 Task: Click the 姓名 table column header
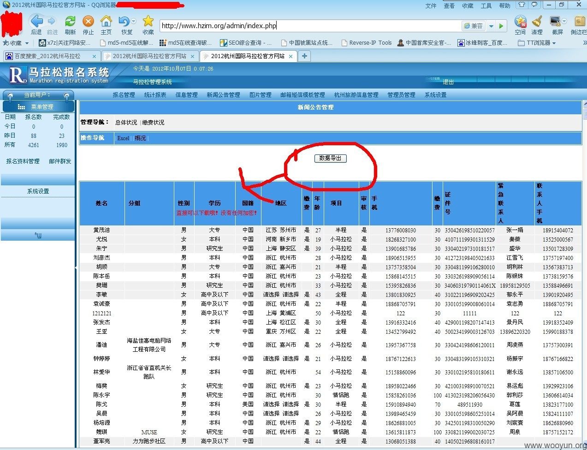(101, 203)
